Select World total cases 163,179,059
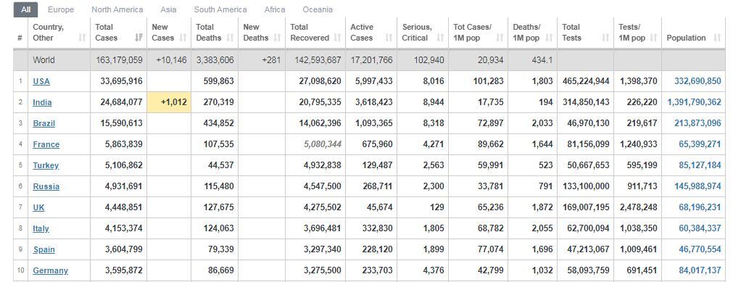This screenshot has width=741, height=282. (x=118, y=60)
